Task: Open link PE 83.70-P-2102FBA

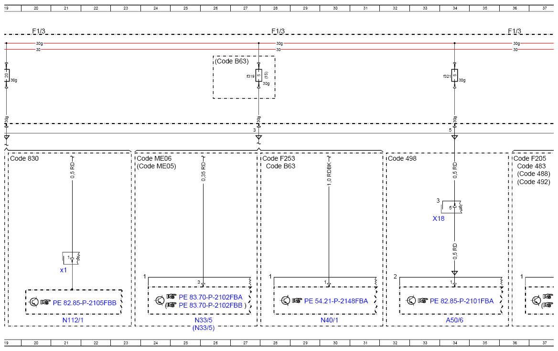Action: pyautogui.click(x=210, y=297)
